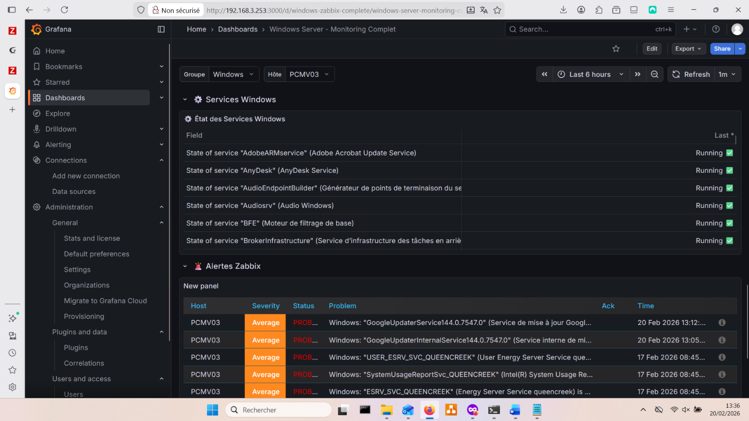
Task: Follow the Home breadcrumb link
Action: (x=197, y=29)
